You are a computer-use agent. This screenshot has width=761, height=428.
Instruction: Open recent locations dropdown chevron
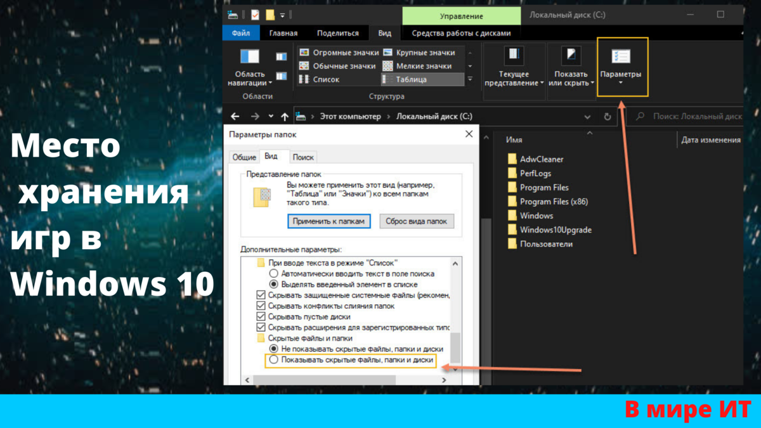pos(271,117)
